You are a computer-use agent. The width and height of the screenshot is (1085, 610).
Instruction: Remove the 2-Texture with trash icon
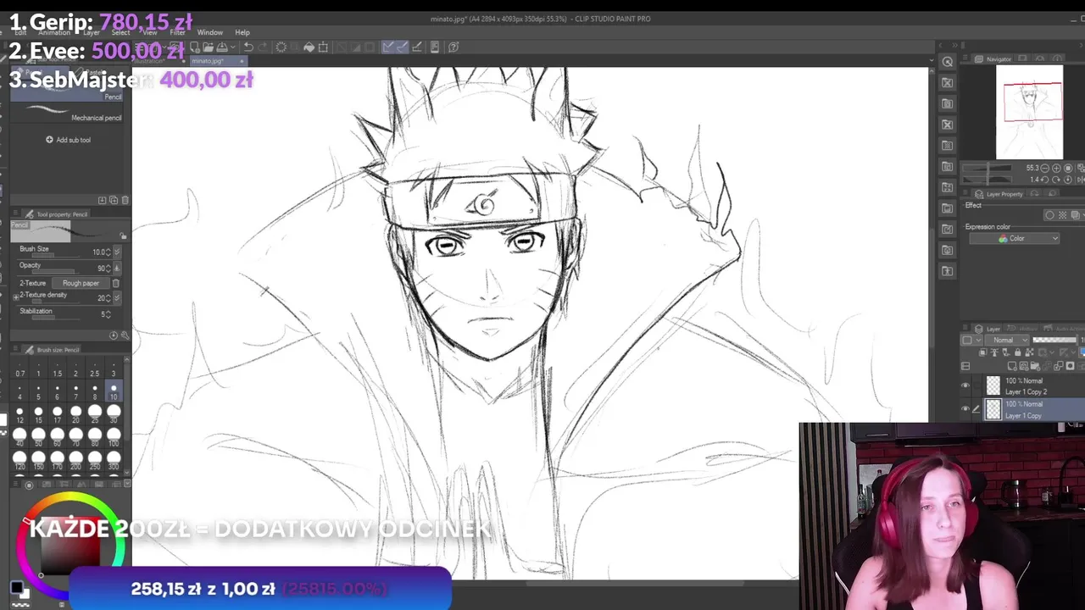(x=116, y=283)
